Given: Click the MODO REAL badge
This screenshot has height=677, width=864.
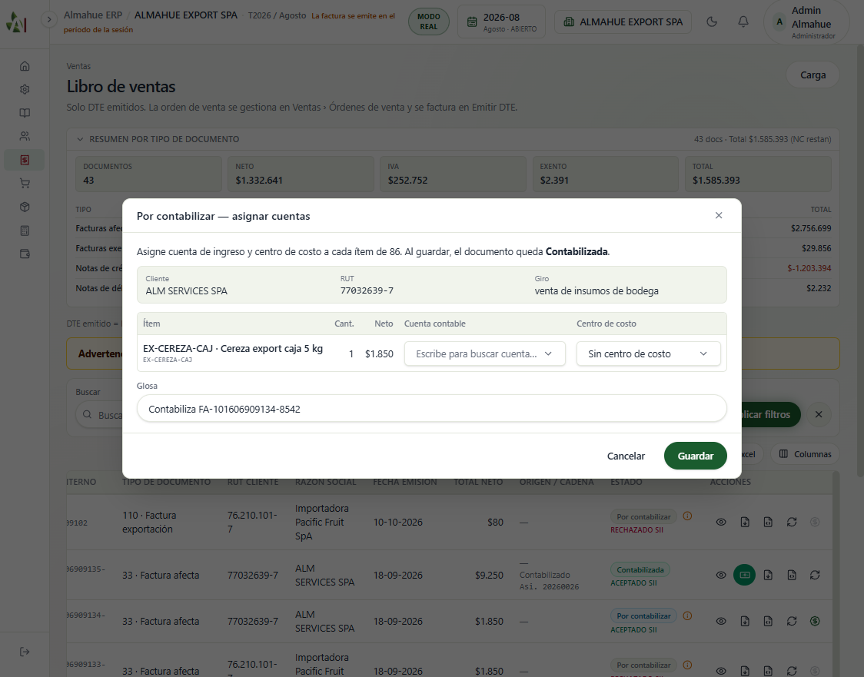Looking at the screenshot, I should 429,22.
